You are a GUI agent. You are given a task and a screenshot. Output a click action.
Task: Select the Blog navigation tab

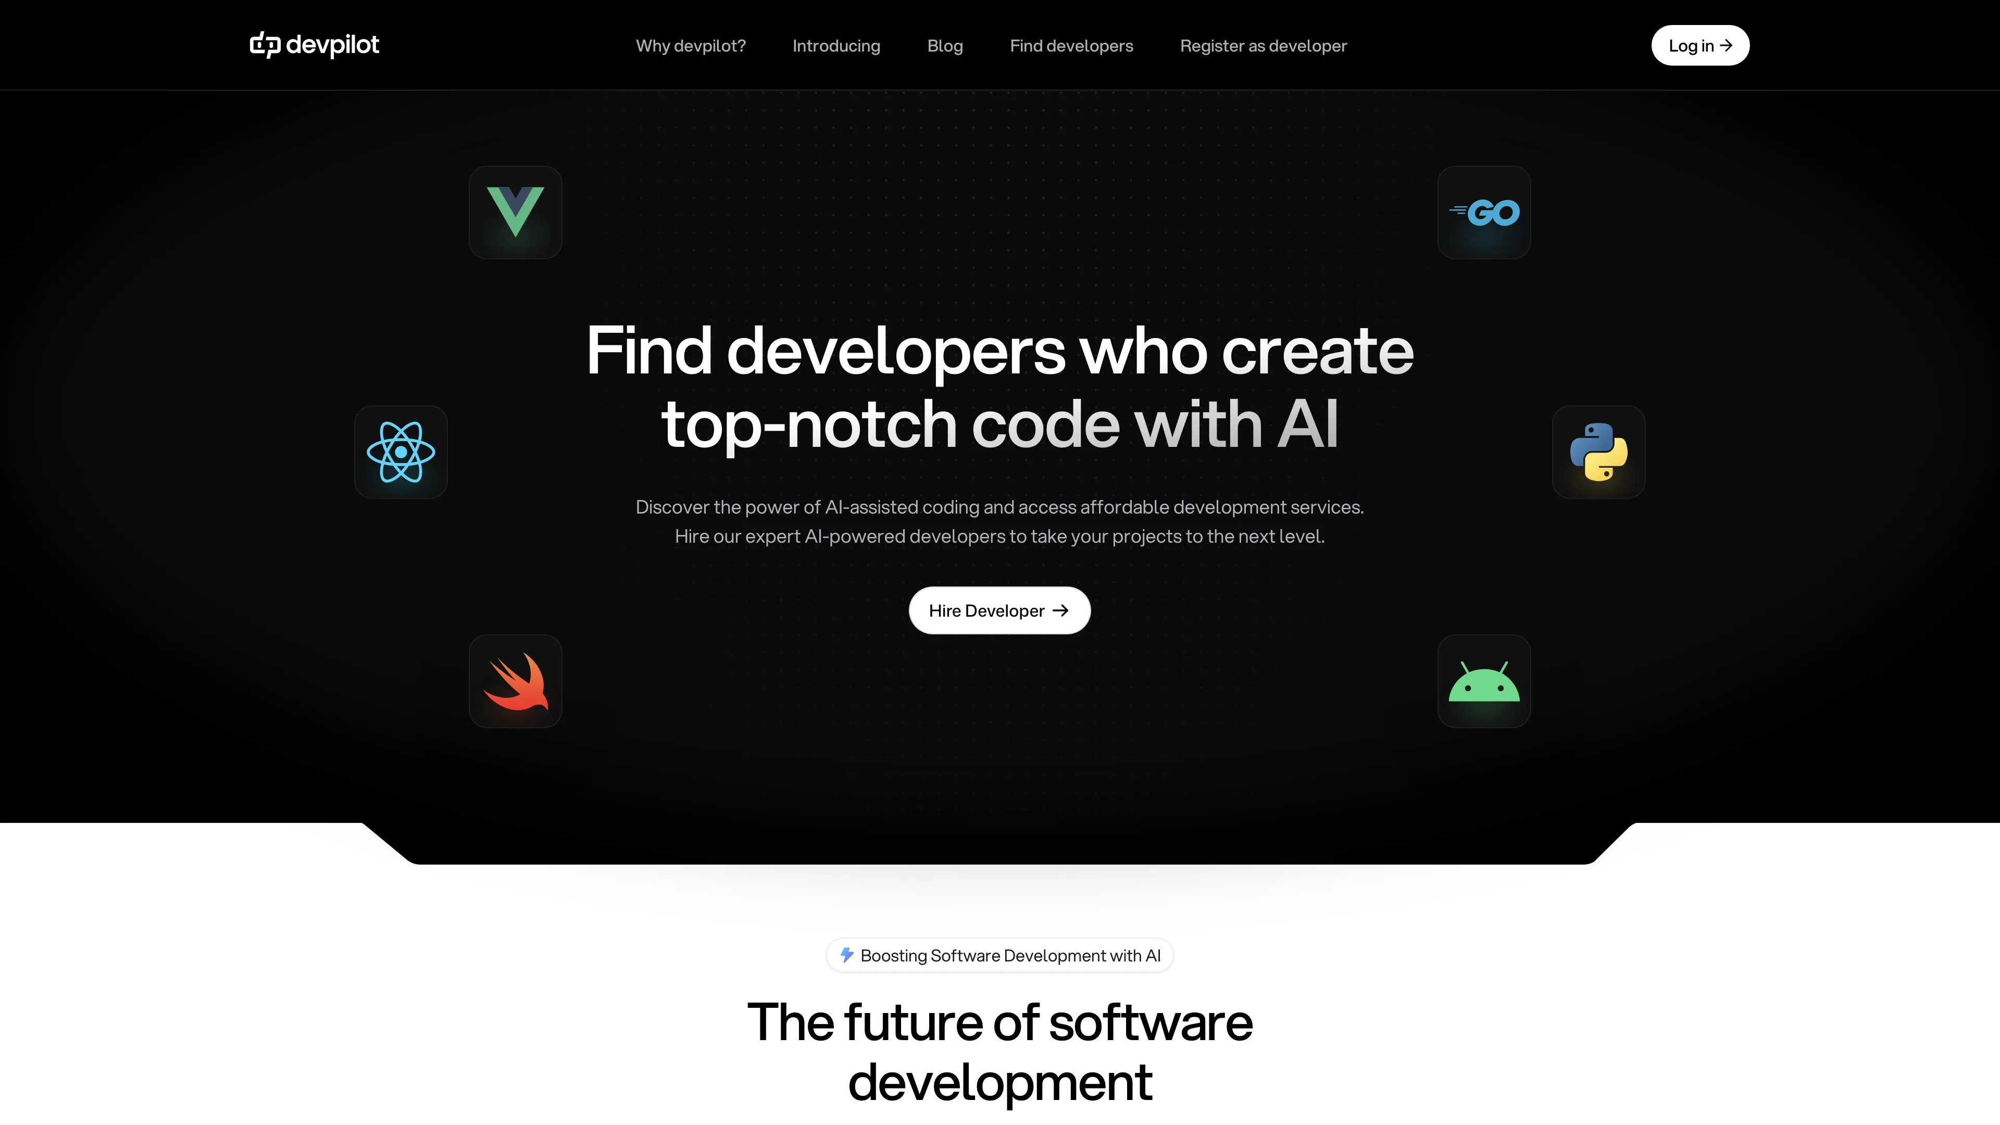(945, 44)
